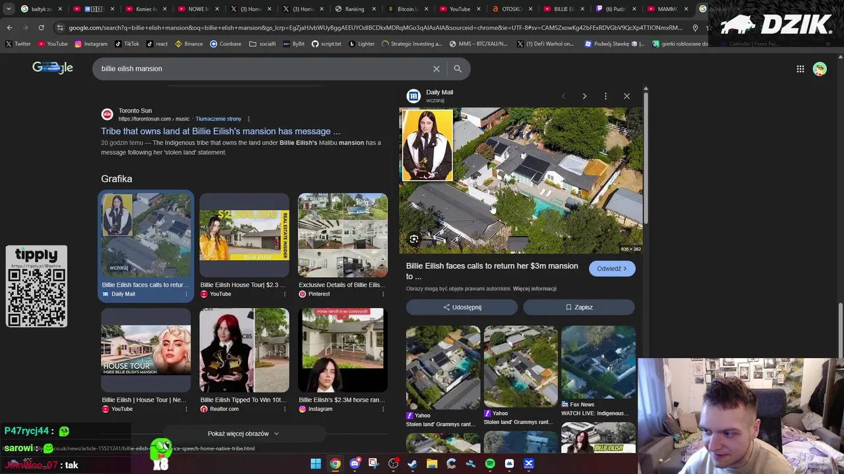Open the preview panel three-dot menu
Viewport: 844px width, 474px height.
605,96
